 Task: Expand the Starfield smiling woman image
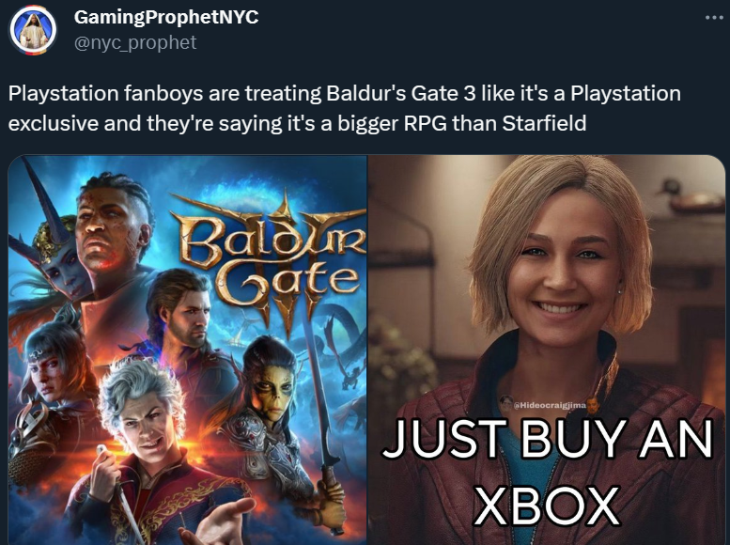pos(547,350)
